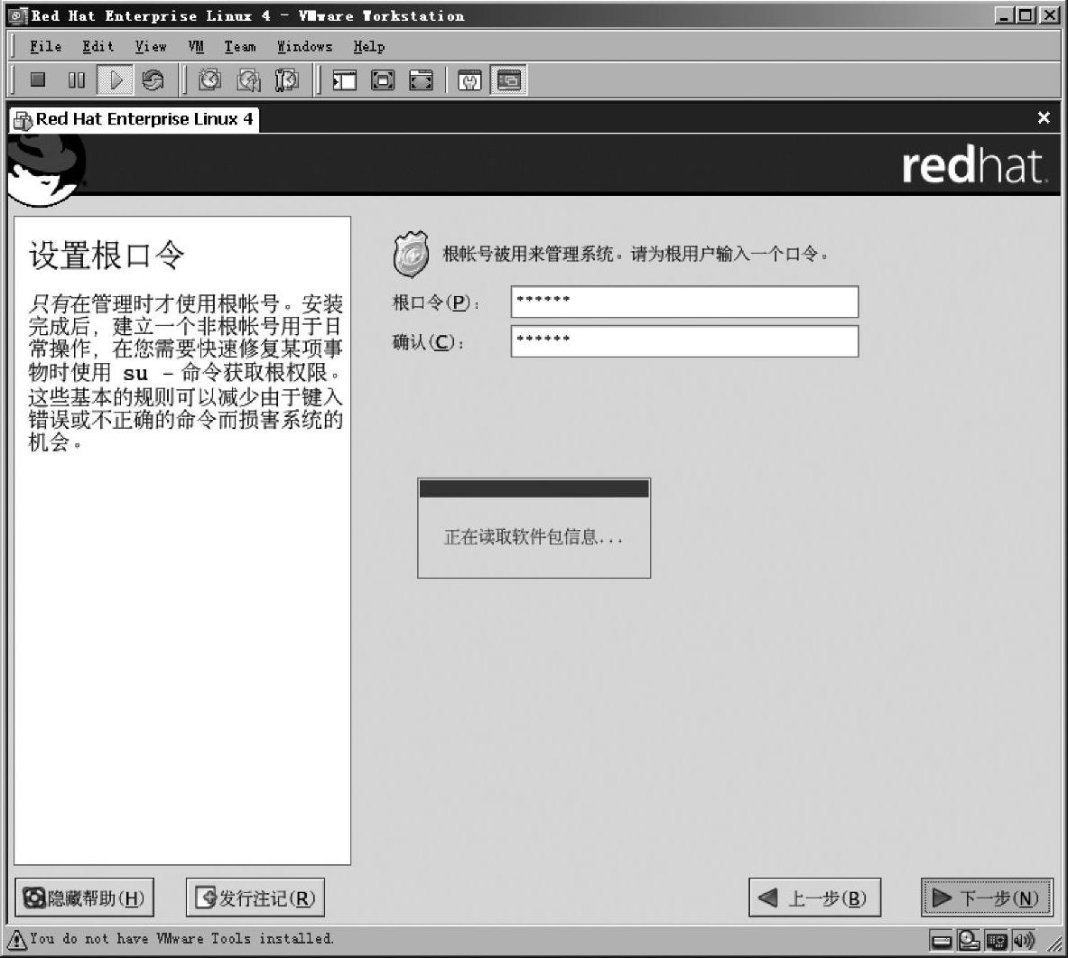
Task: Click the Red Hat shadowman logo
Action: (x=46, y=169)
